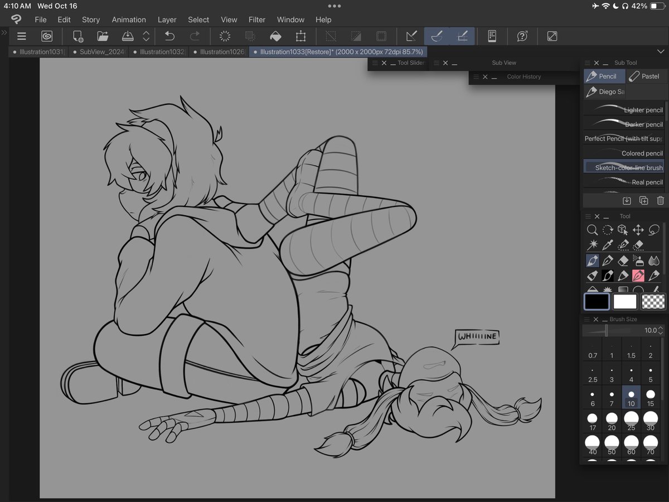This screenshot has width=669, height=502.
Task: Set brush size preset to 2.5
Action: coord(593,373)
